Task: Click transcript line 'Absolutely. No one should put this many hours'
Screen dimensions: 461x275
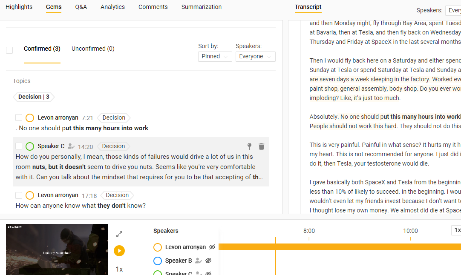Action: [x=385, y=117]
